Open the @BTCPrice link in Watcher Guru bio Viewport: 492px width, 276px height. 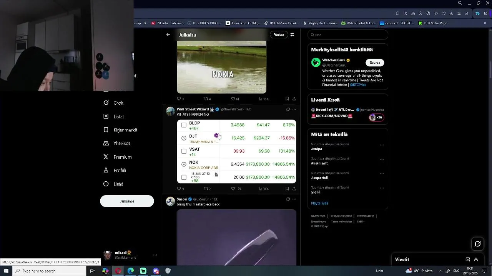pyautogui.click(x=358, y=85)
